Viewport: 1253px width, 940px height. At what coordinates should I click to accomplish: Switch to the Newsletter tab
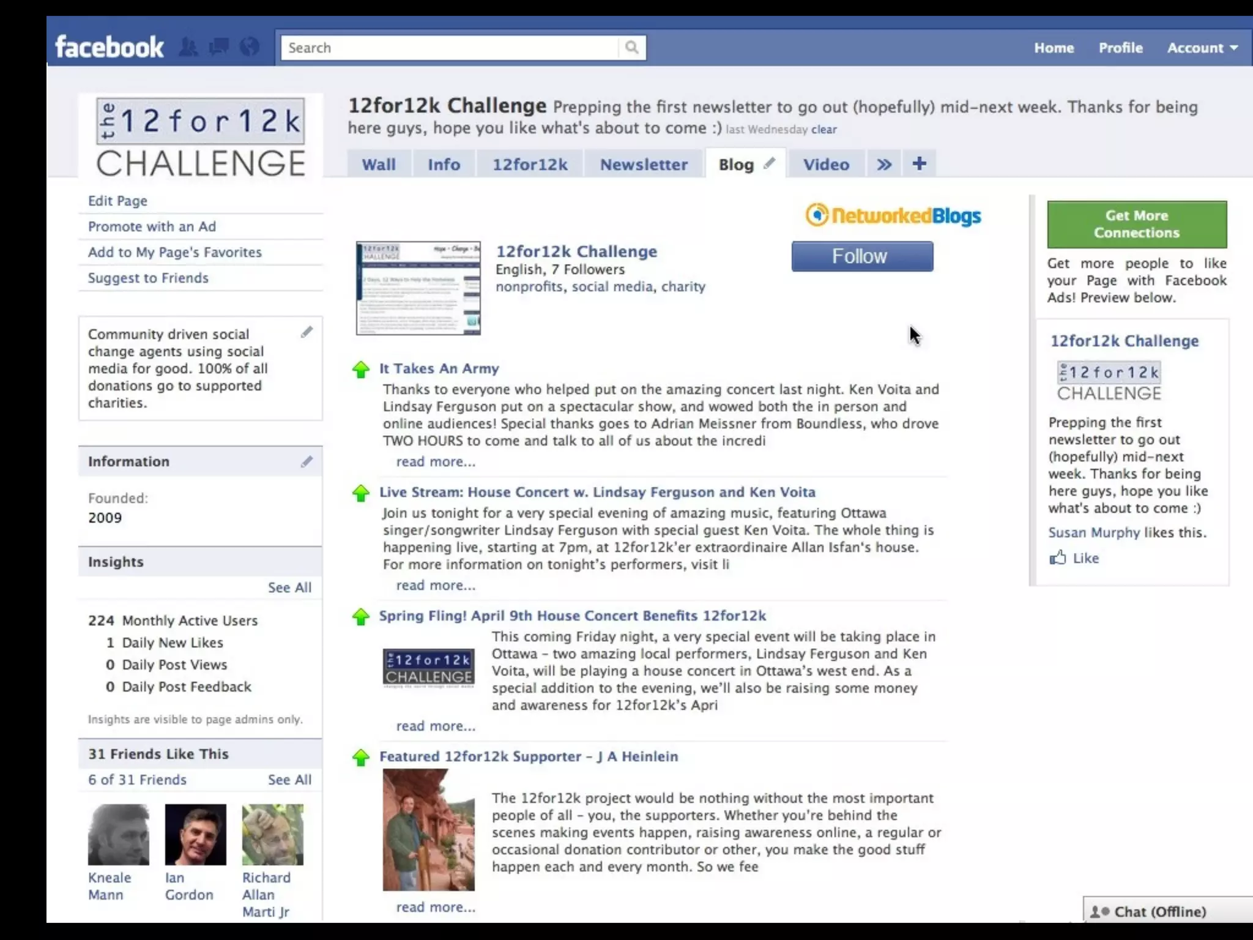[x=644, y=165]
